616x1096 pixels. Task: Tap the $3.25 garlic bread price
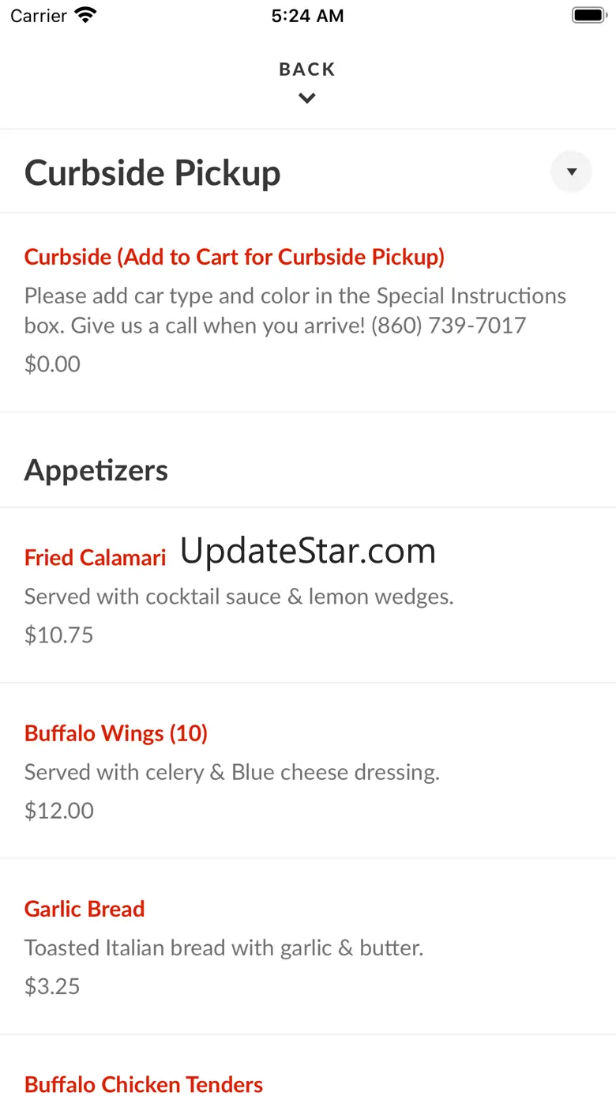(52, 986)
